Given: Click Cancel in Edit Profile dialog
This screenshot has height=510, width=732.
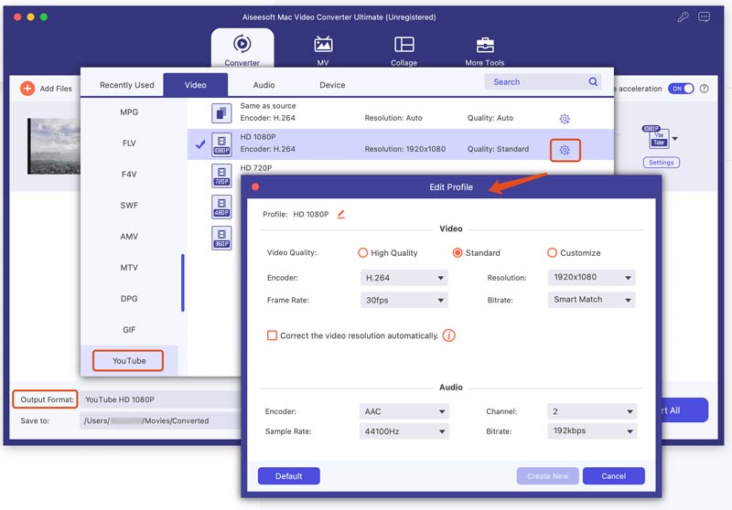Looking at the screenshot, I should click(613, 476).
